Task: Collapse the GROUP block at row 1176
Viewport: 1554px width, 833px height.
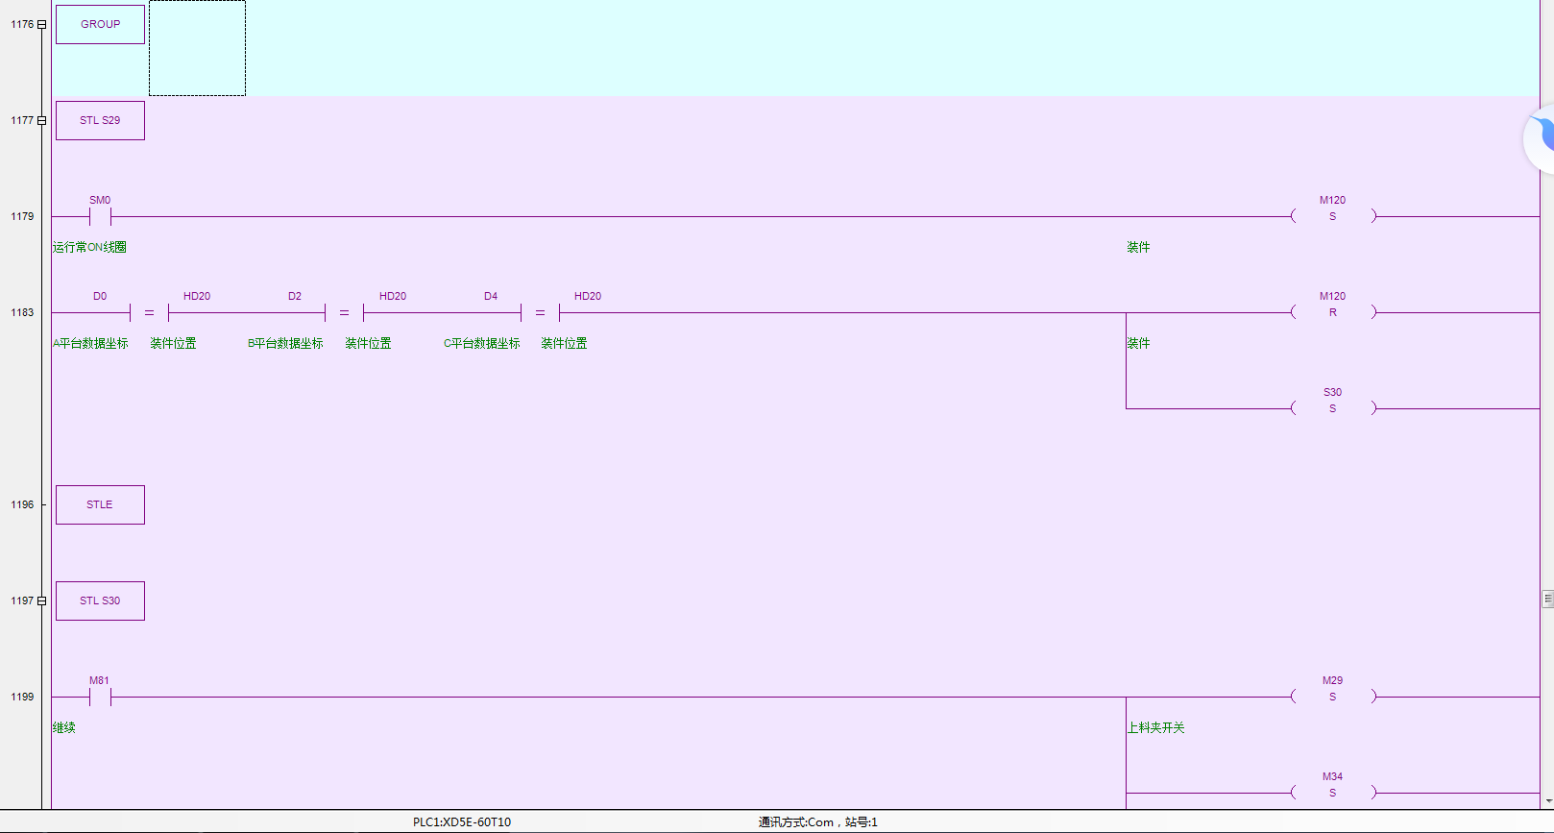Action: tap(41, 25)
